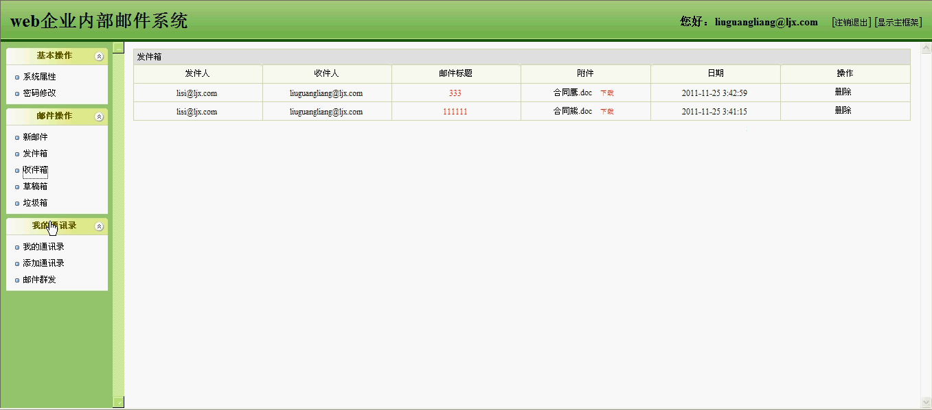This screenshot has height=410, width=932.
Task: Click 注销退出 to log out
Action: (852, 22)
